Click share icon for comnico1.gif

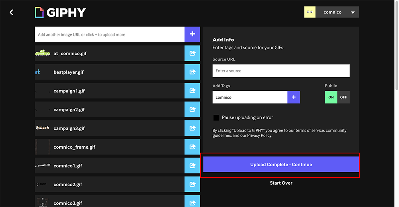192,165
